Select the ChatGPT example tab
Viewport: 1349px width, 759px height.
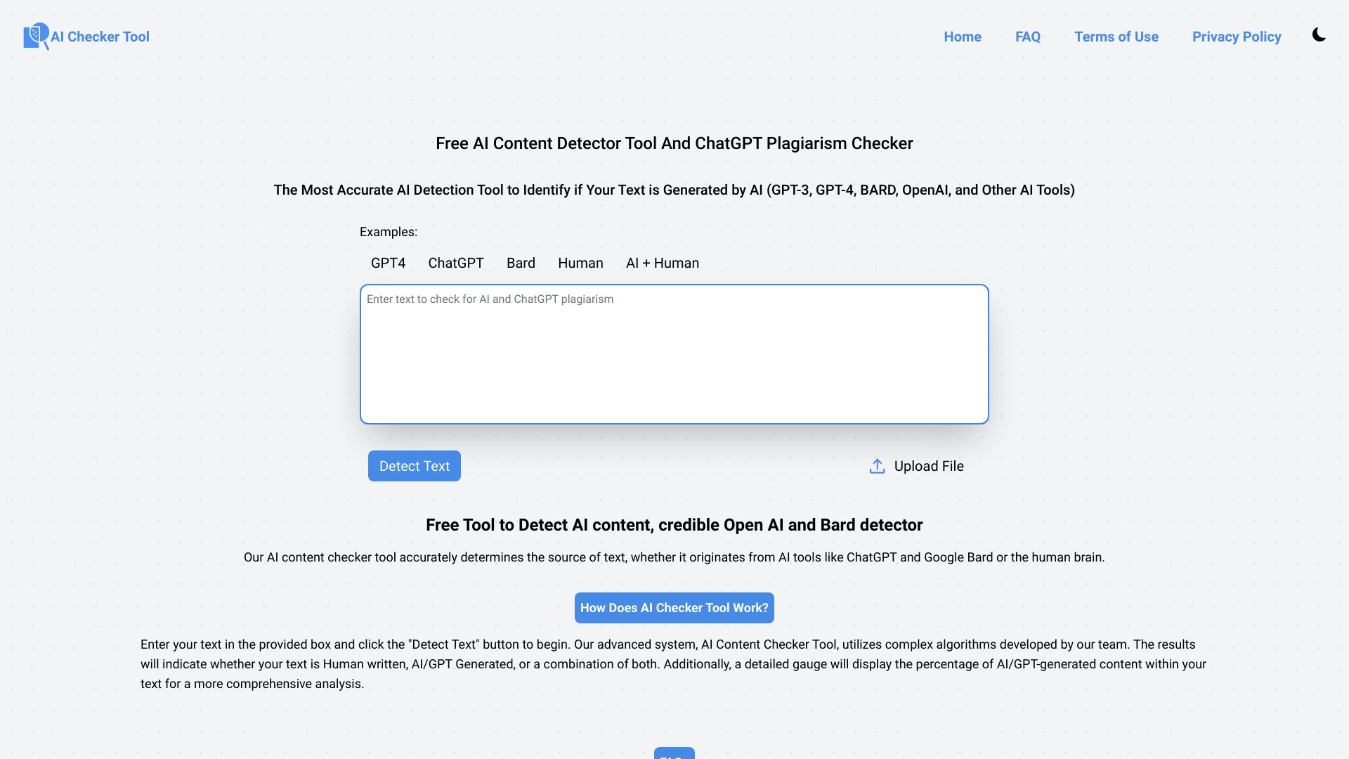tap(456, 262)
